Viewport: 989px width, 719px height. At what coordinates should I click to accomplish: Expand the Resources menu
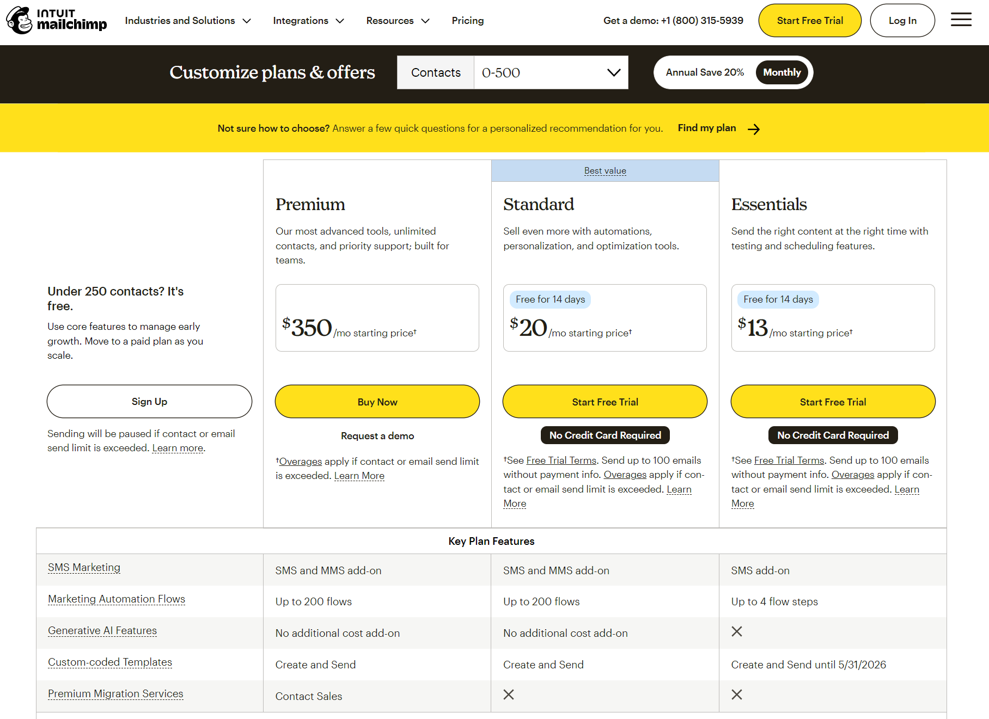point(398,21)
